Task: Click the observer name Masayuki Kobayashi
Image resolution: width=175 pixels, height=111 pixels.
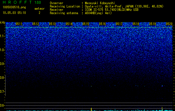Action: [100, 3]
